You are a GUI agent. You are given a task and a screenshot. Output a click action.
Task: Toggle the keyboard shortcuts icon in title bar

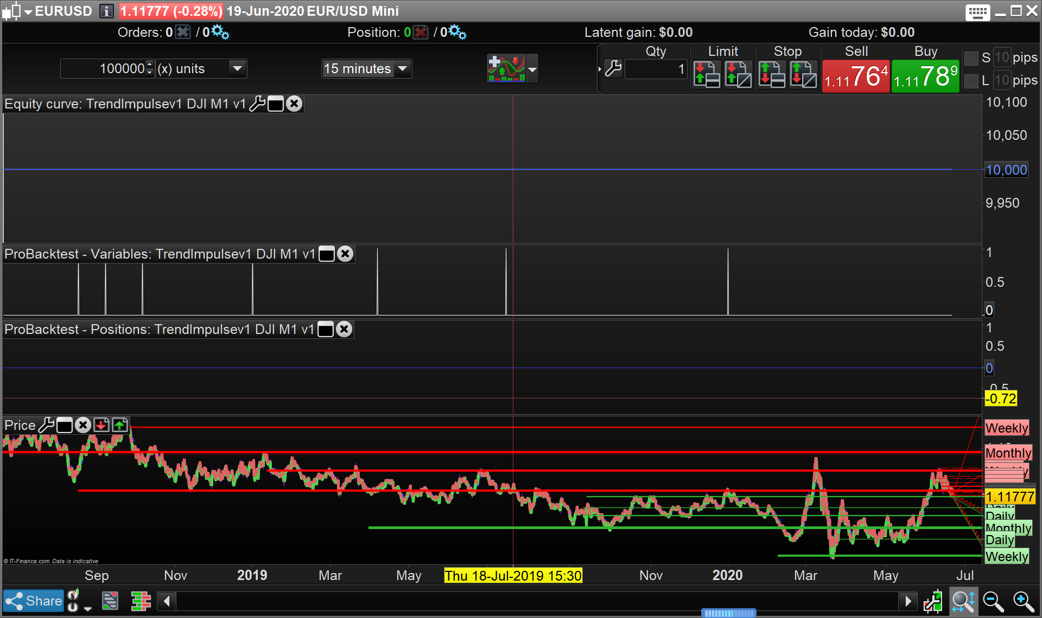[977, 11]
